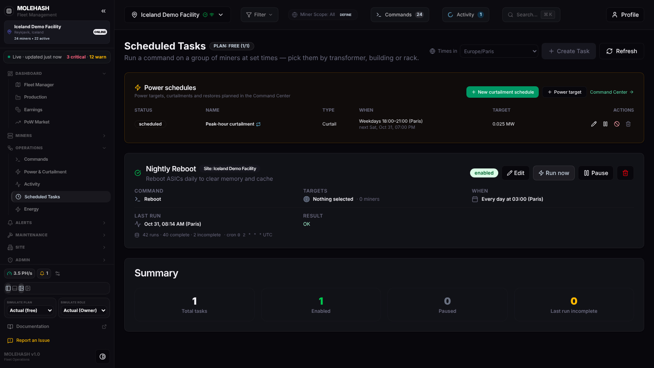Edit the Nightly Reboot task
This screenshot has width=654, height=368.
coord(515,173)
